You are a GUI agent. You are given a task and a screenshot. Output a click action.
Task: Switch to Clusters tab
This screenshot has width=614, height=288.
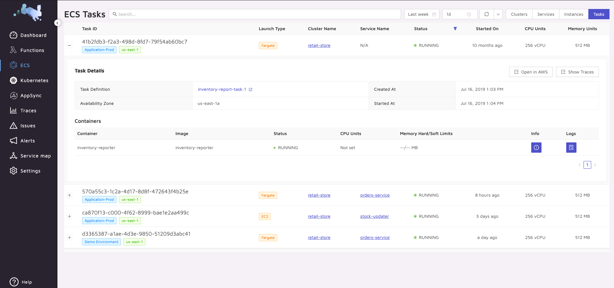coord(519,14)
